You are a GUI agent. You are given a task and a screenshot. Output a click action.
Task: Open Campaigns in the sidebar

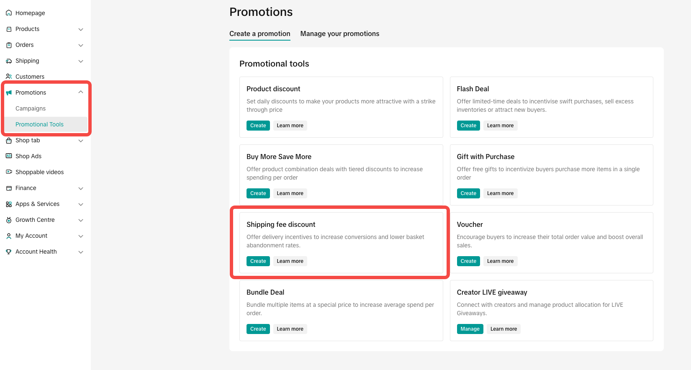pos(31,108)
